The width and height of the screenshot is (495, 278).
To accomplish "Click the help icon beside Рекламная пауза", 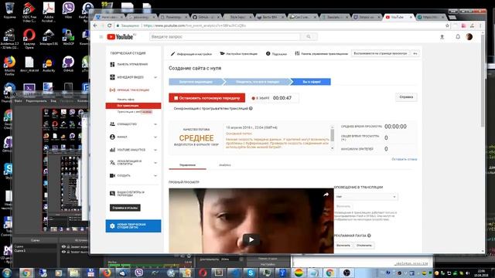I will [x=369, y=236].
